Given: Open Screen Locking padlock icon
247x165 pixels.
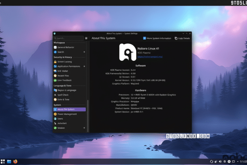Looking at the screenshot, I should [55, 62].
